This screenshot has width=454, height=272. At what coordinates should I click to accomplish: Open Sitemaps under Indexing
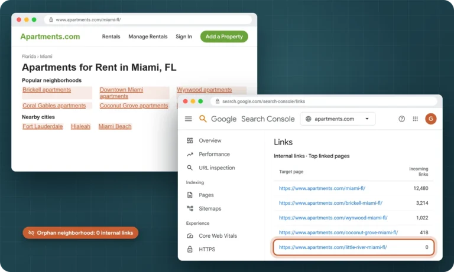(210, 208)
